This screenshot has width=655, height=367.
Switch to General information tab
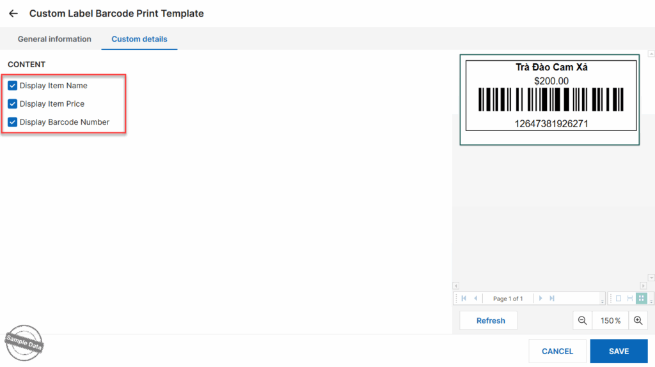click(x=54, y=39)
